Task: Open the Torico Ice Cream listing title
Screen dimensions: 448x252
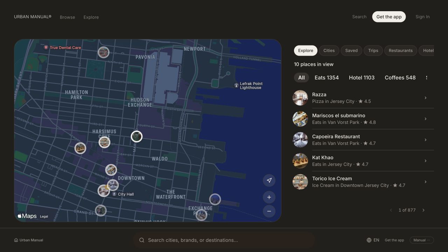Action: (x=332, y=178)
